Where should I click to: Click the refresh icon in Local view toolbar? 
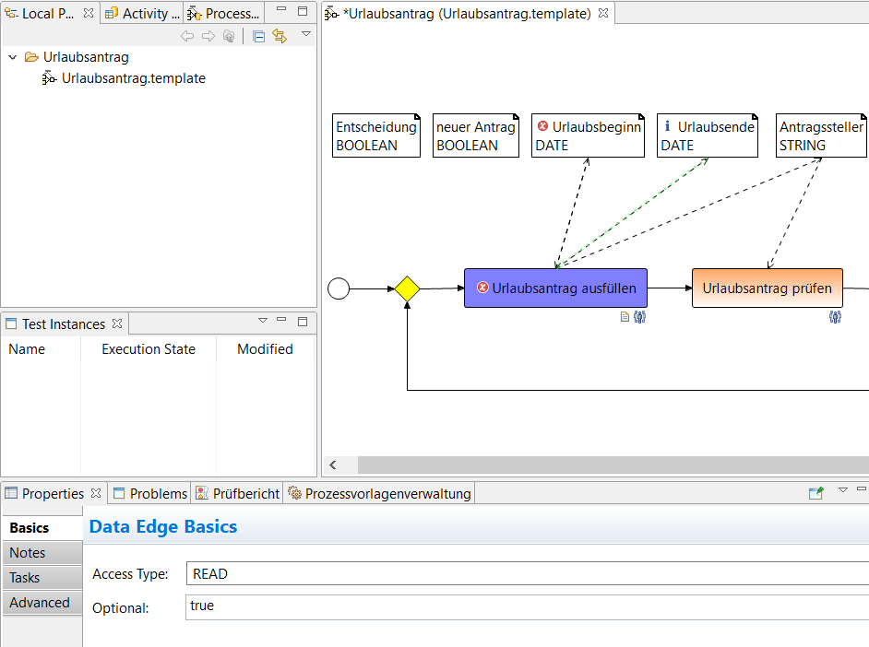[229, 36]
